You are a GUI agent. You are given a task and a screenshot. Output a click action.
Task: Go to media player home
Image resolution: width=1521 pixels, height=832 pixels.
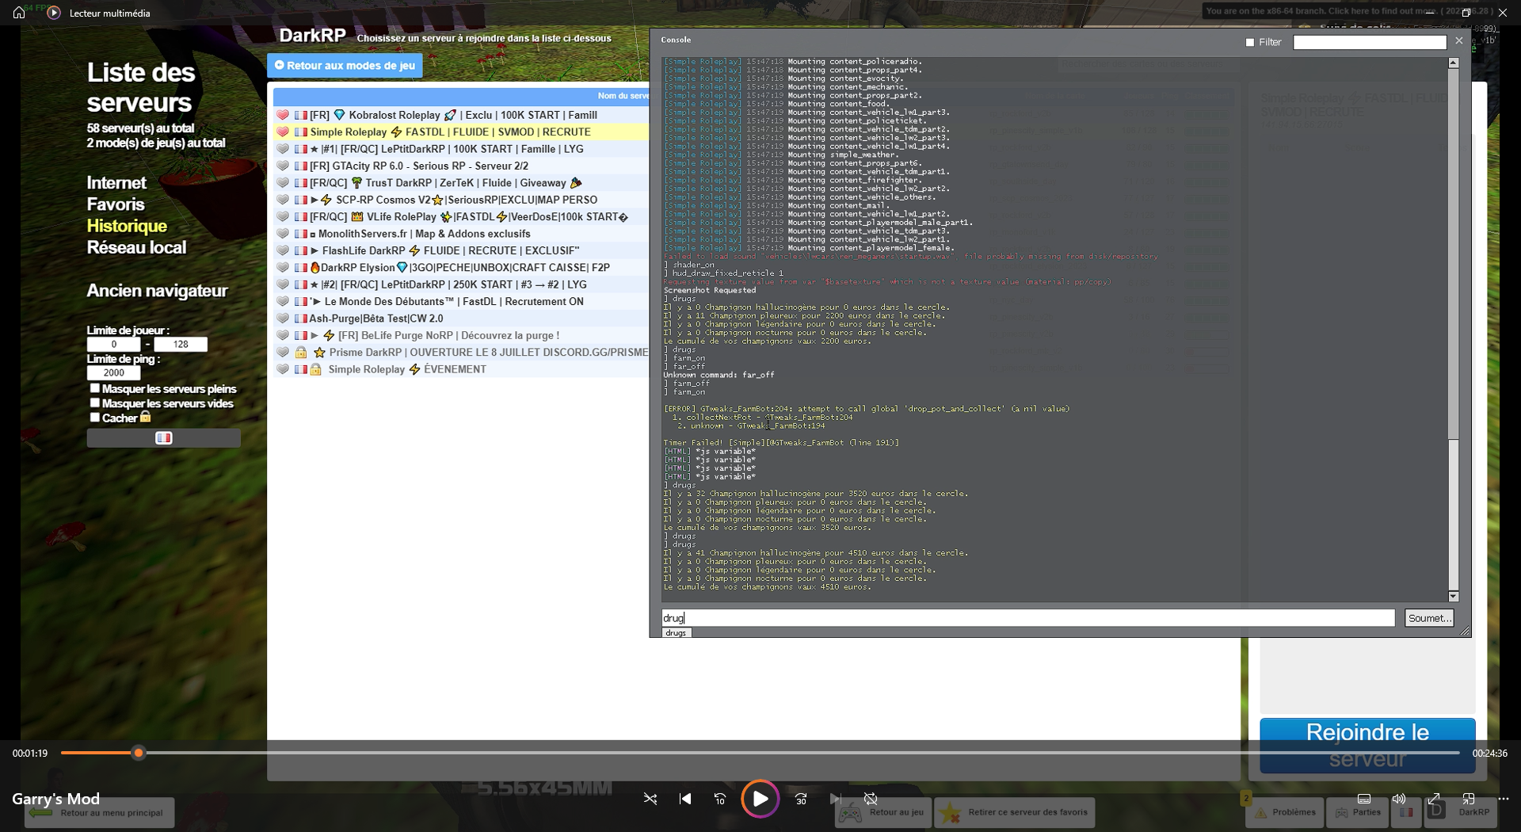tap(19, 13)
